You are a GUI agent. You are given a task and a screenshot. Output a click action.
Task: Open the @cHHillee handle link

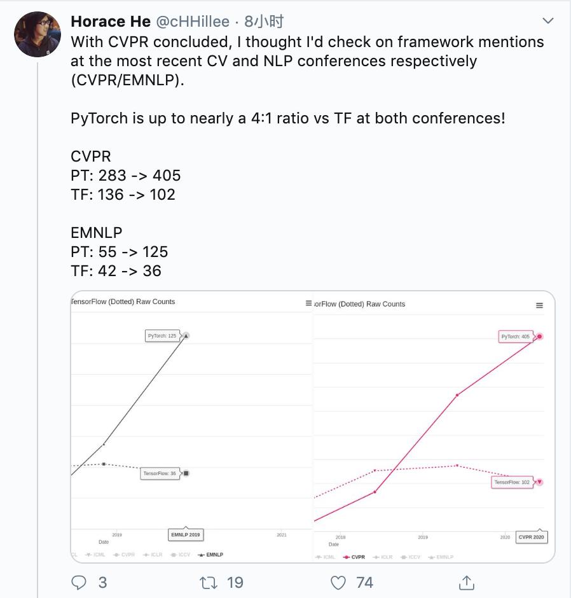[192, 22]
